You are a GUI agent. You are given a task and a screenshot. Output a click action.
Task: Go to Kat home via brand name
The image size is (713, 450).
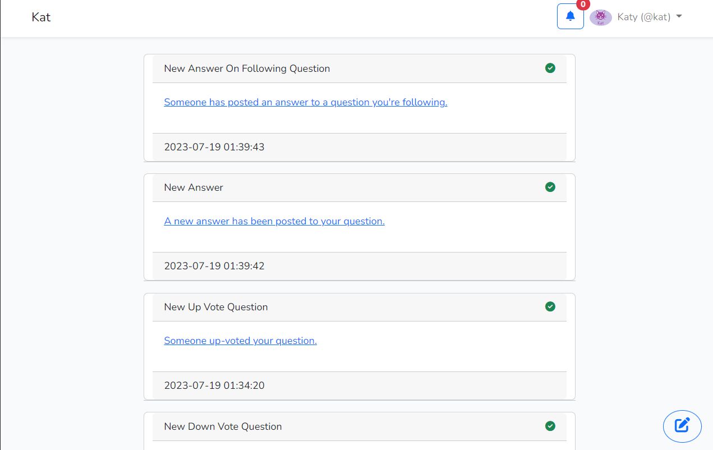(x=41, y=17)
